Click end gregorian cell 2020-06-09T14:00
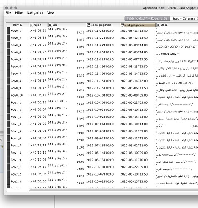Viewport: 198px width, 208px height. pos(134,45)
